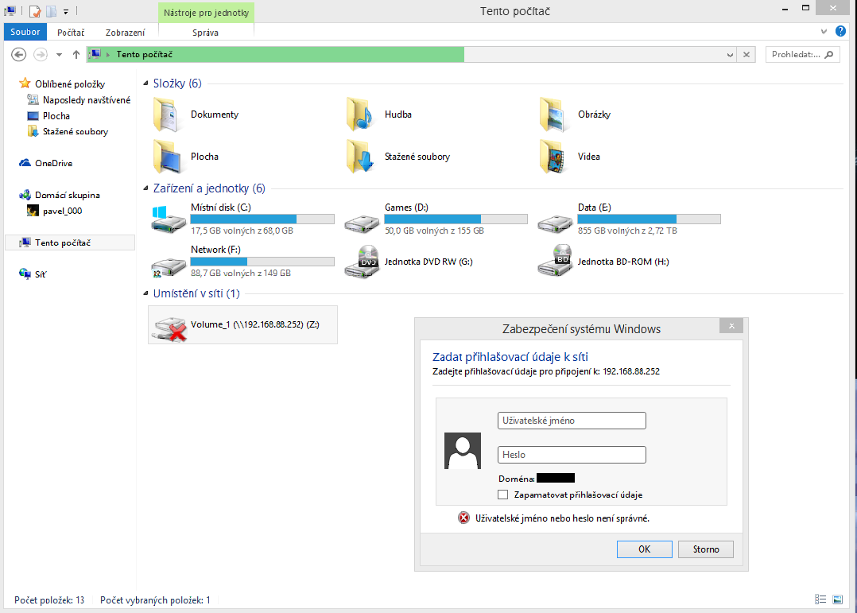
Task: Click the Tento počítač address breadcrumb arrow
Action: click(x=108, y=54)
